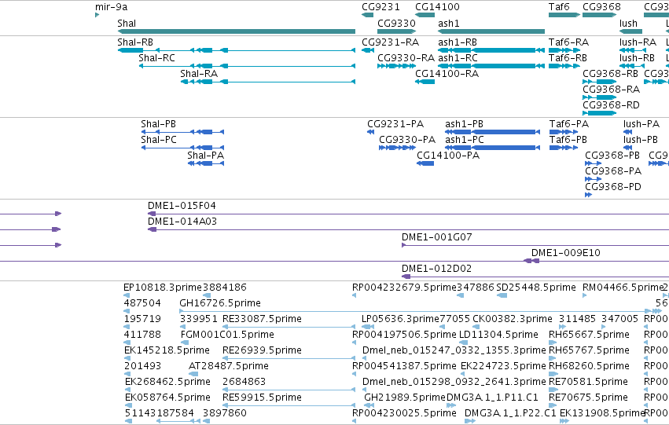Select the mir-9a gene label

[111, 7]
